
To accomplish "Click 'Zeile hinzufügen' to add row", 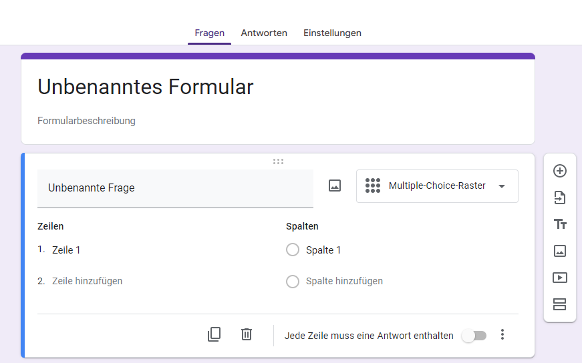I will 87,282.
